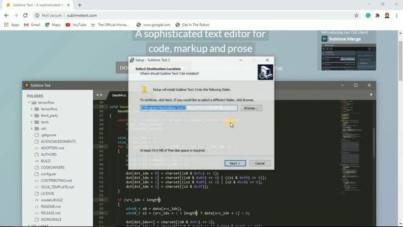Open a new browser tab
This screenshot has width=403, height=227.
point(80,5)
